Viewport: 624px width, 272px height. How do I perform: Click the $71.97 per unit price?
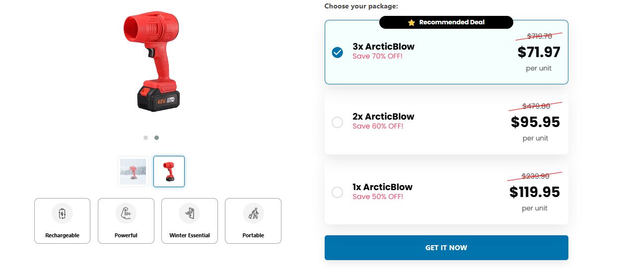point(539,52)
